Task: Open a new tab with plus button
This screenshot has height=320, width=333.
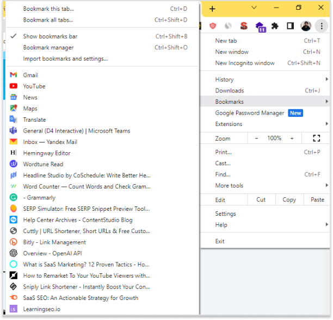Action: 212,9
